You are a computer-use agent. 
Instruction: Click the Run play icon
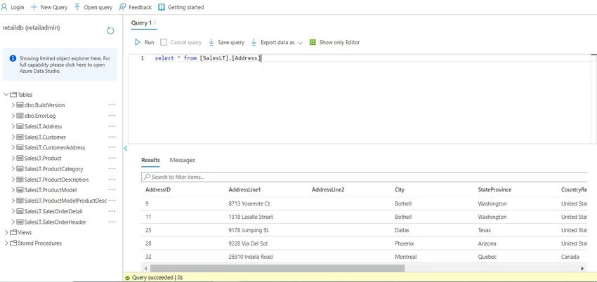click(x=138, y=42)
